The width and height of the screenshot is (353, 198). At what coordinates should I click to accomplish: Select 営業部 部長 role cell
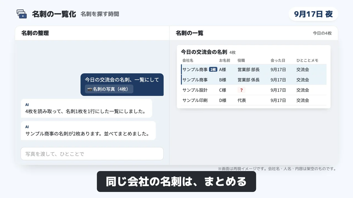[x=248, y=70]
